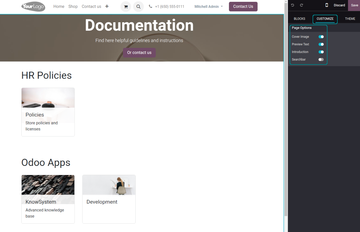Toggle mobile preview phone icon
This screenshot has width=360, height=232.
coord(327,5)
